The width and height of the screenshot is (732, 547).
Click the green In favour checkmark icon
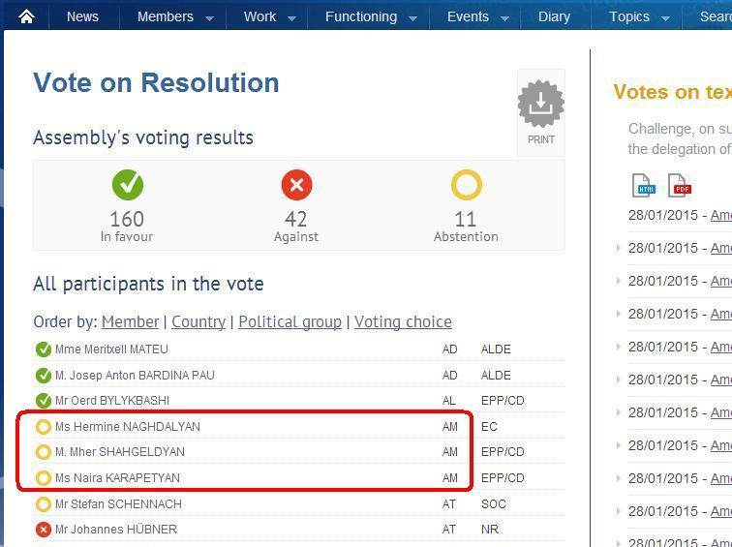click(x=127, y=185)
